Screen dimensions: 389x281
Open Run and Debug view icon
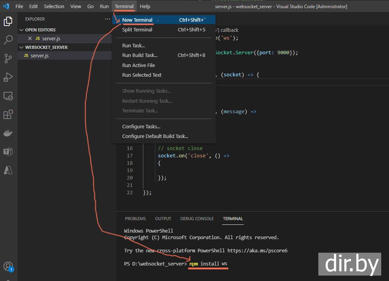(8, 77)
